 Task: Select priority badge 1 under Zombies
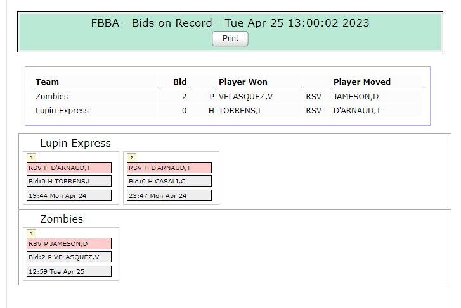[31, 233]
